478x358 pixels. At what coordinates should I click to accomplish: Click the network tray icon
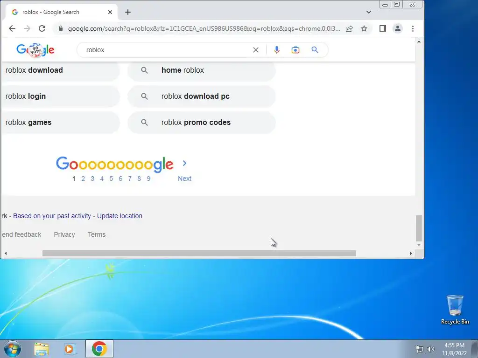point(420,349)
